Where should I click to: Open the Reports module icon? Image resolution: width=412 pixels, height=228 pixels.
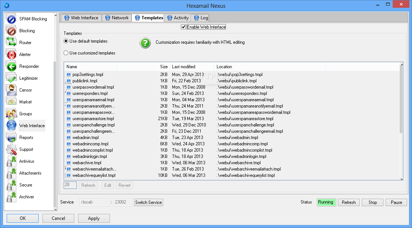point(11,138)
